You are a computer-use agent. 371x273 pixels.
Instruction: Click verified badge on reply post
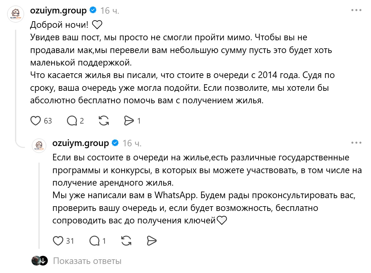tap(115, 143)
